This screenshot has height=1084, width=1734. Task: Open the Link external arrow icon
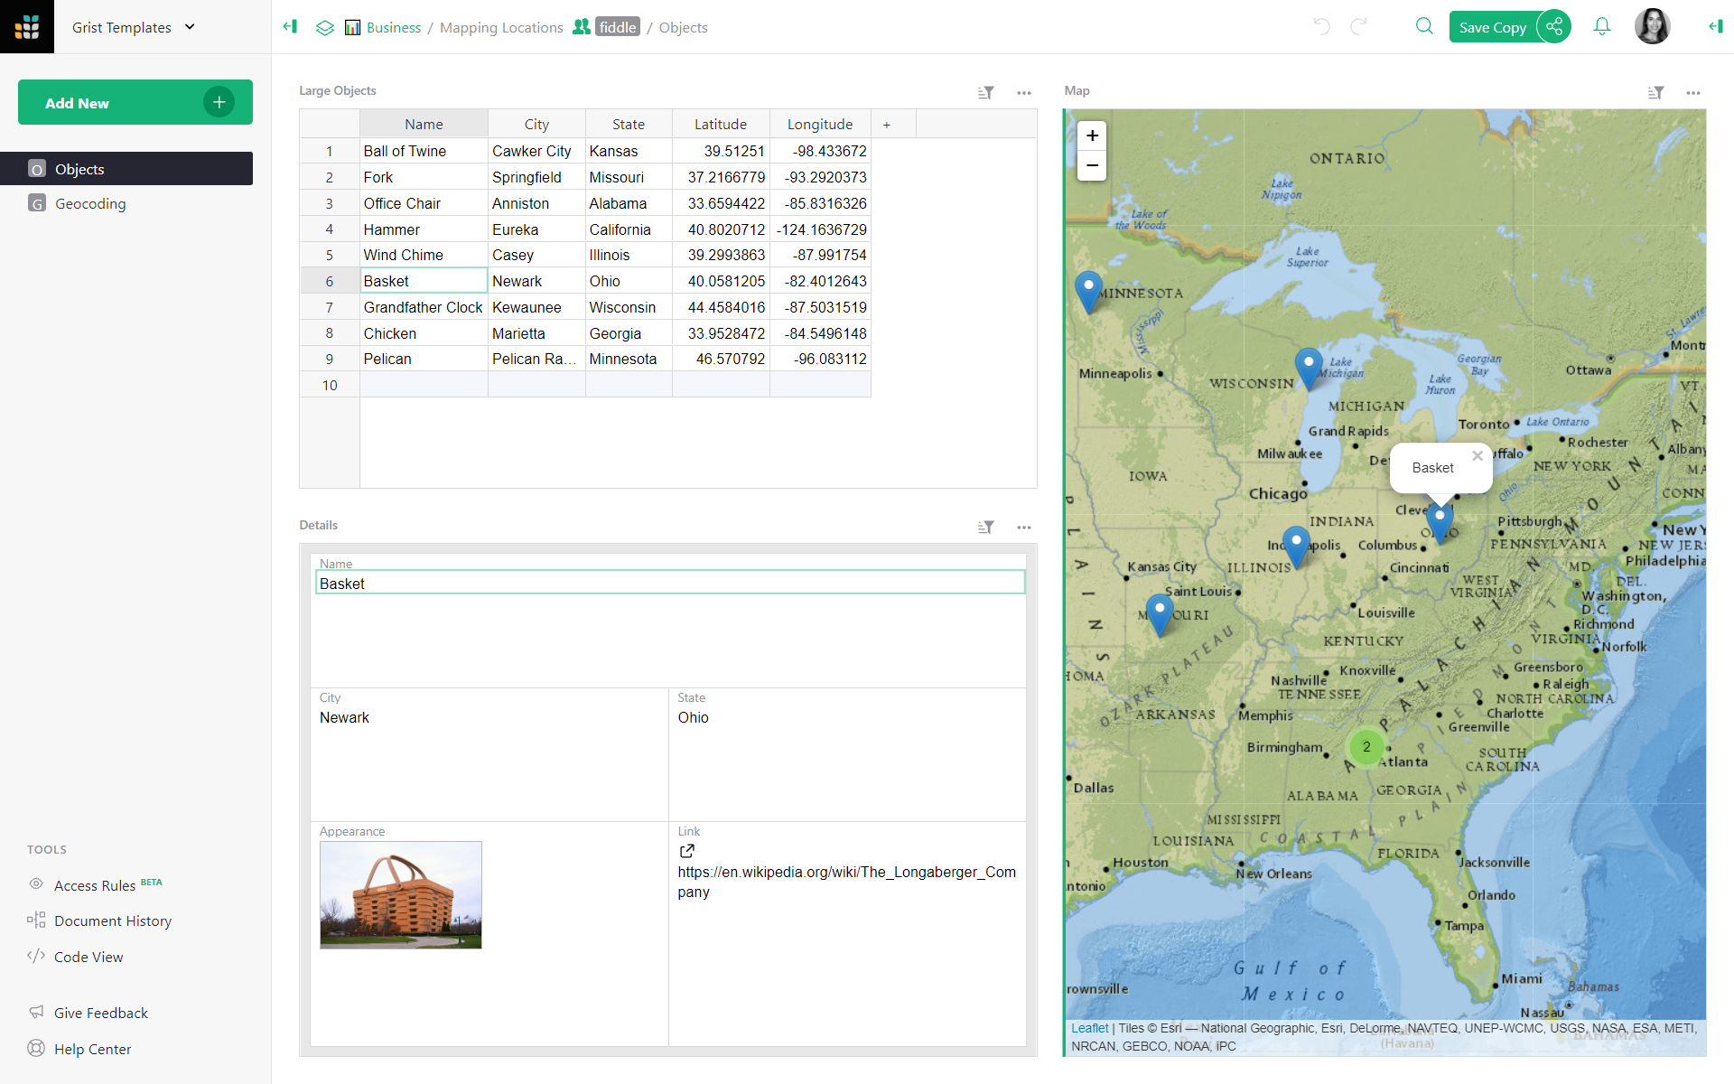686,851
